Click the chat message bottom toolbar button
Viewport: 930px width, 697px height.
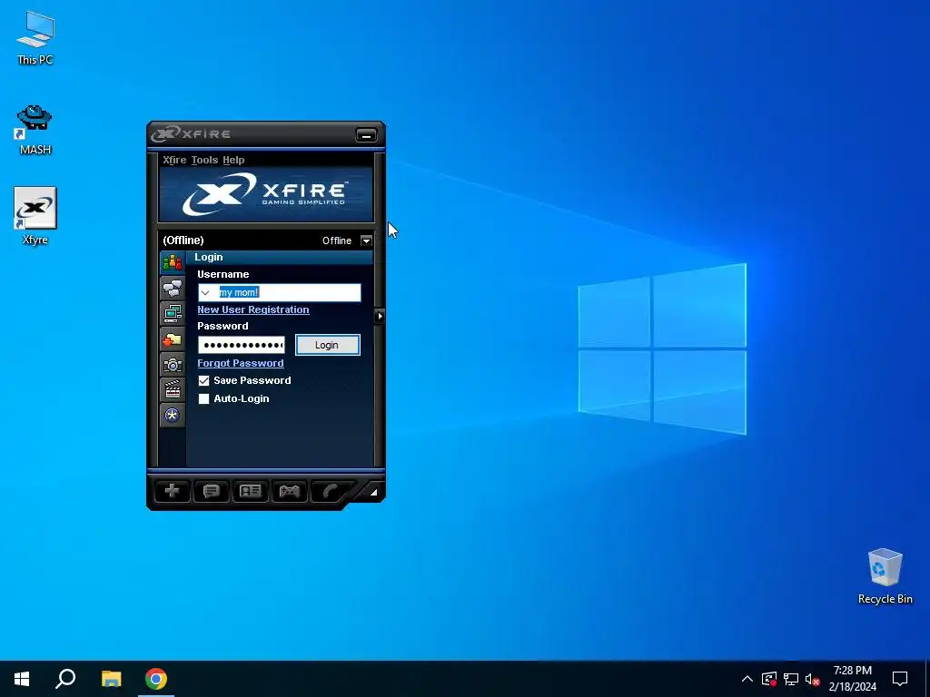tap(211, 491)
